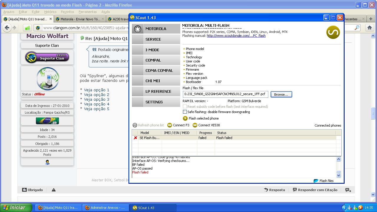377x212 pixels.
Task: Go to LP REFERENCE section
Action: coord(156,91)
